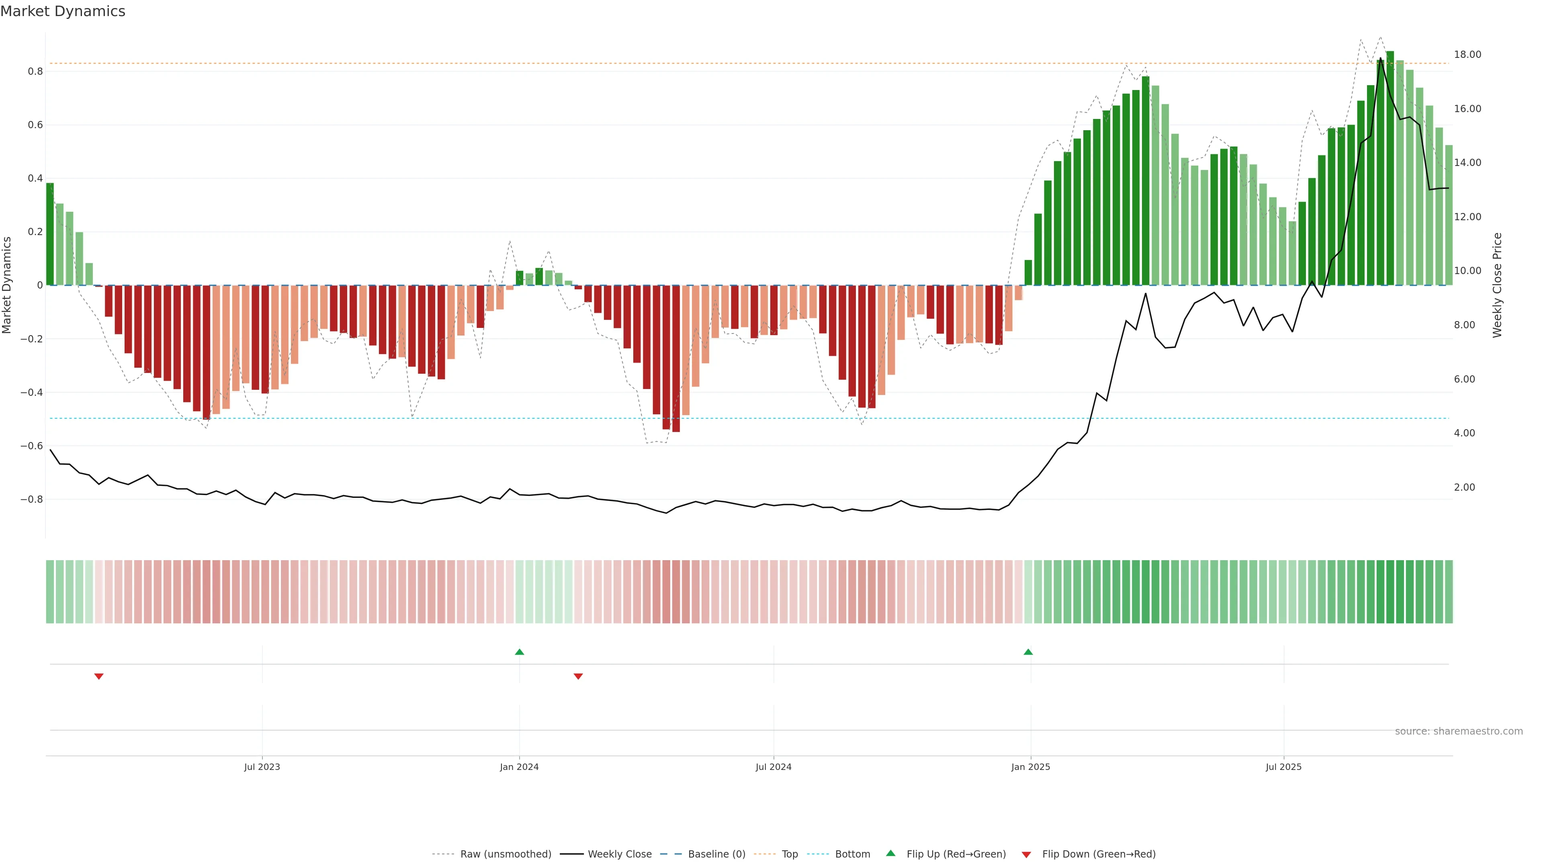Viewport: 1543px width, 868px height.
Task: Click the Jul 2025 axis label
Action: [x=1283, y=767]
